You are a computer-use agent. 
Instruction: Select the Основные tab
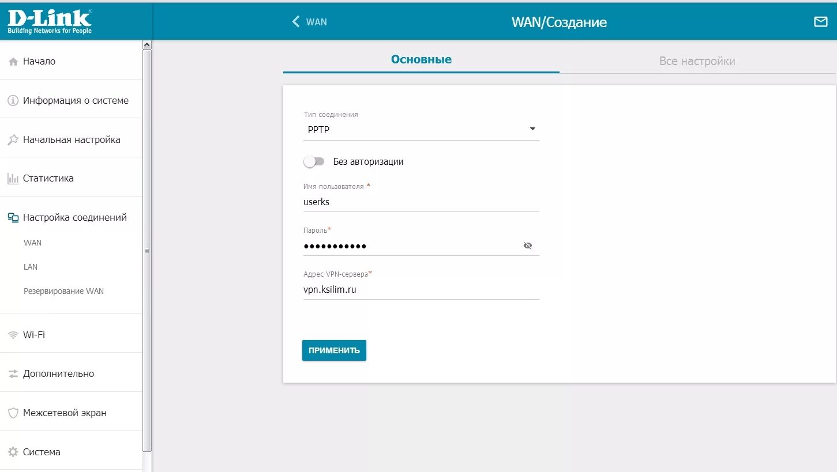point(421,60)
